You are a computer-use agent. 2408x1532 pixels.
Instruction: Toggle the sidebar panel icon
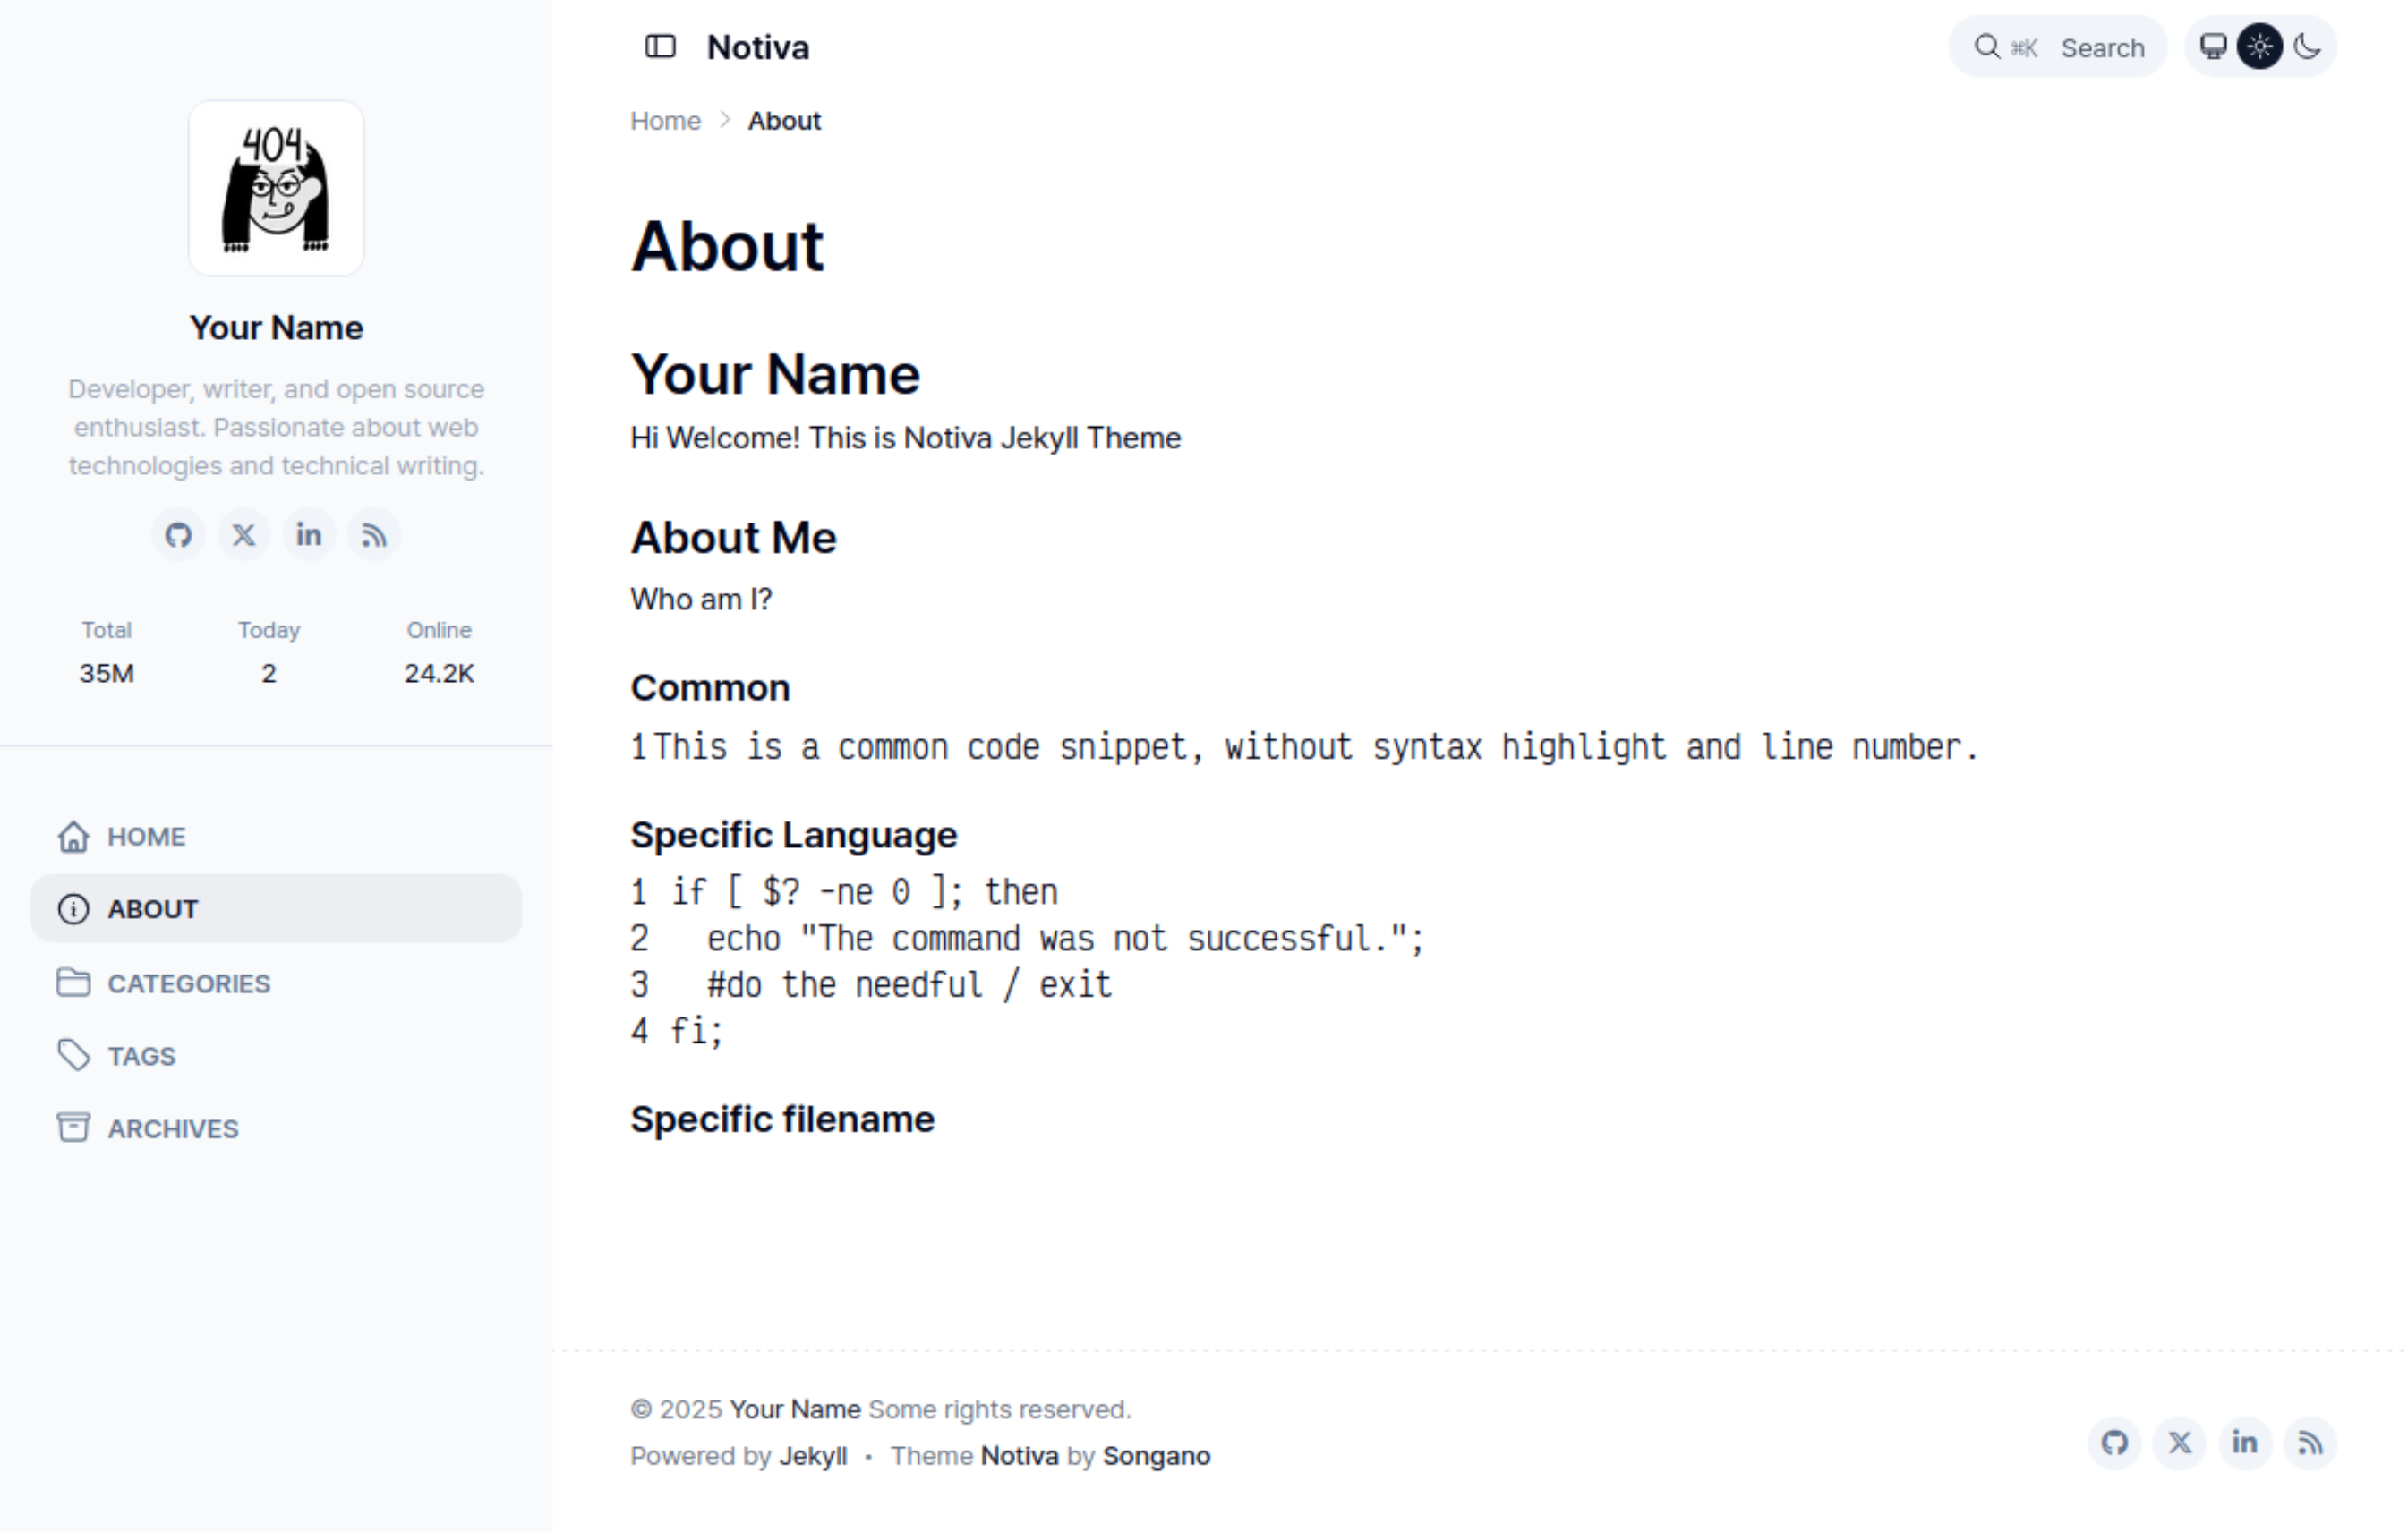660,47
